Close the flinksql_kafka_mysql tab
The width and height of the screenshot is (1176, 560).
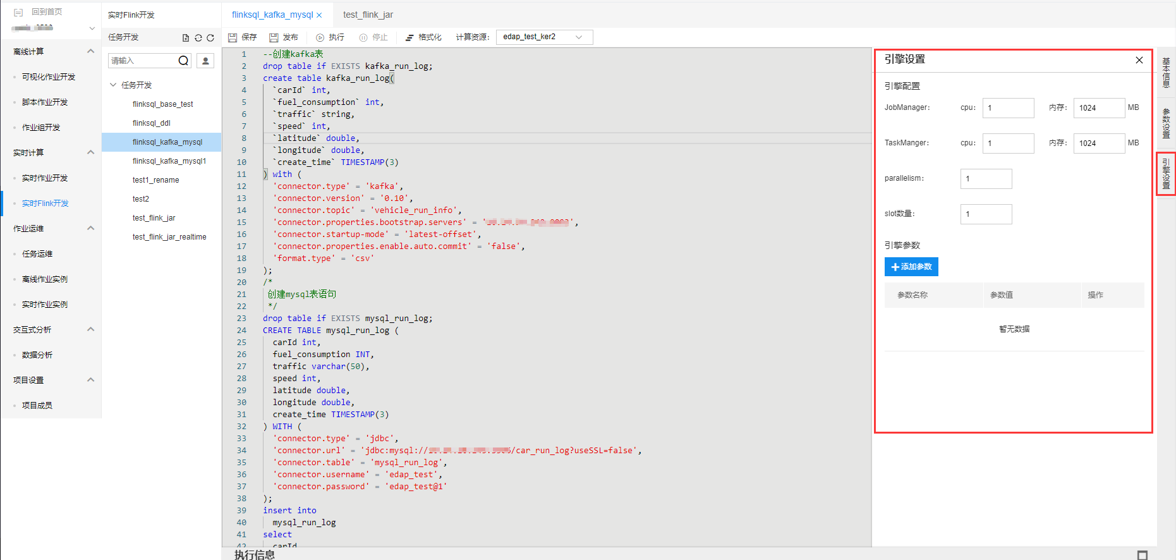tap(319, 15)
